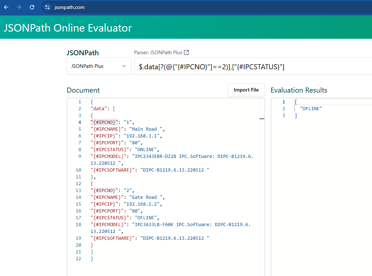Image resolution: width=372 pixels, height=276 pixels.
Task: Click the browser forward arrow
Action: click(x=19, y=7)
